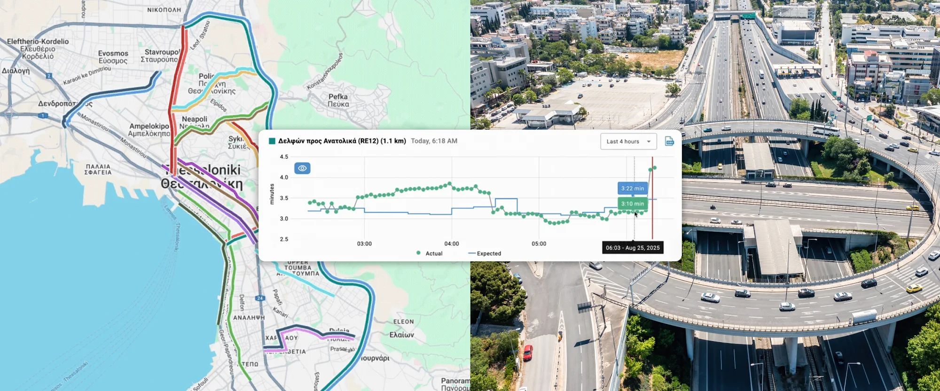Viewport: 940px width, 391px height.
Task: Toggle the Expected series in legend
Action: coord(485,253)
